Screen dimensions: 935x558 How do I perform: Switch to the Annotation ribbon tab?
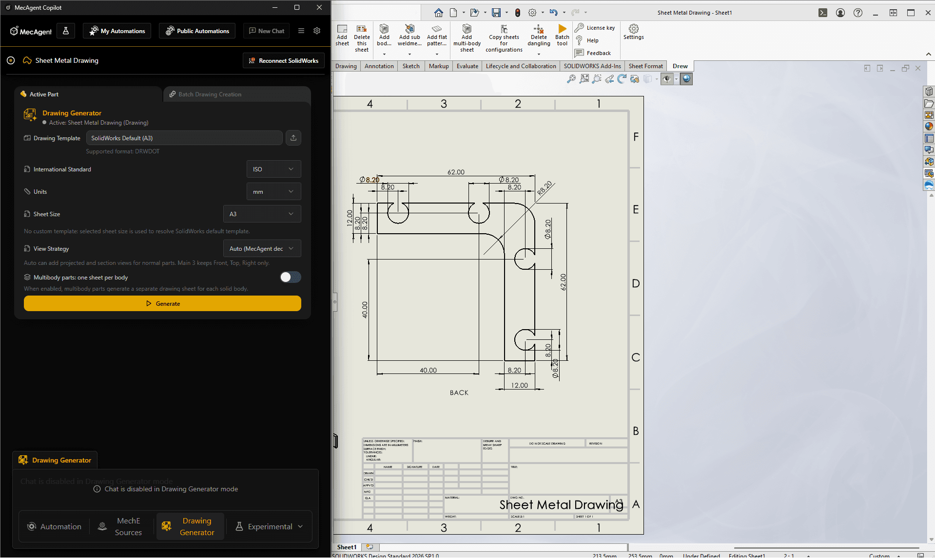tap(379, 66)
